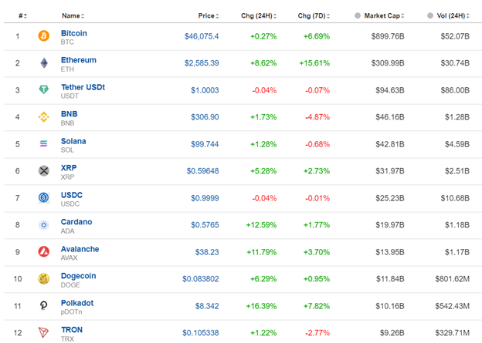Viewport: 482px width, 343px height.
Task: Click the XRP logo icon
Action: pos(44,170)
